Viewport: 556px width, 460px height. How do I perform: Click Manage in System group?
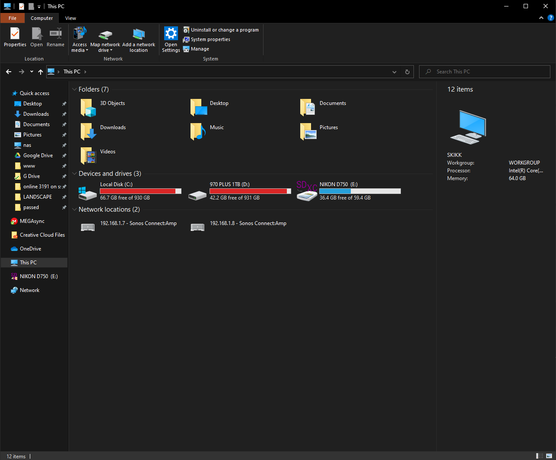click(x=196, y=49)
